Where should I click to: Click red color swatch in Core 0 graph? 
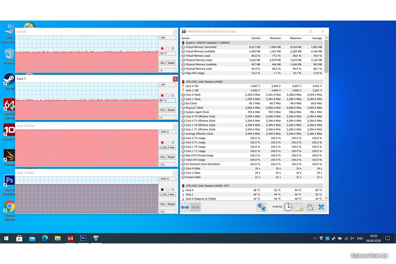click(x=162, y=49)
